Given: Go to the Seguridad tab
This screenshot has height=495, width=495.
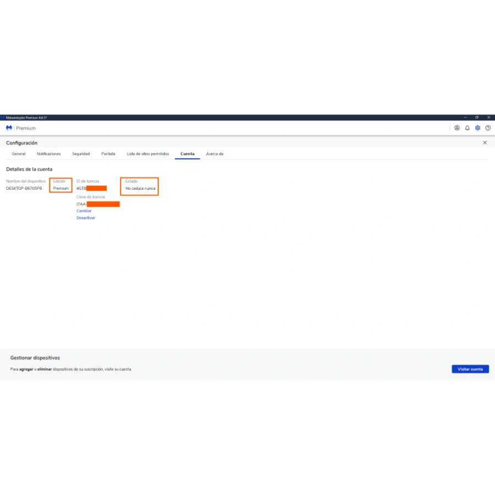Looking at the screenshot, I should click(x=81, y=154).
